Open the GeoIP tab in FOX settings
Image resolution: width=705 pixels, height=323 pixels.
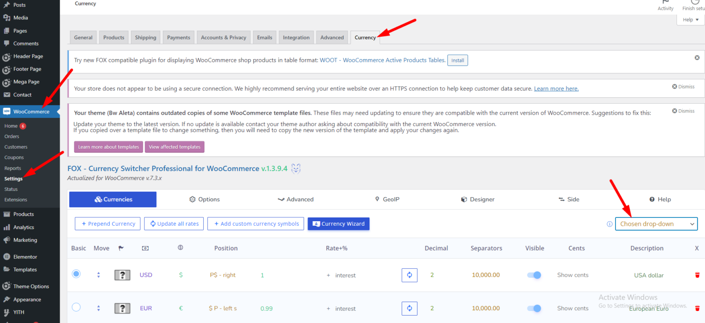[387, 199]
